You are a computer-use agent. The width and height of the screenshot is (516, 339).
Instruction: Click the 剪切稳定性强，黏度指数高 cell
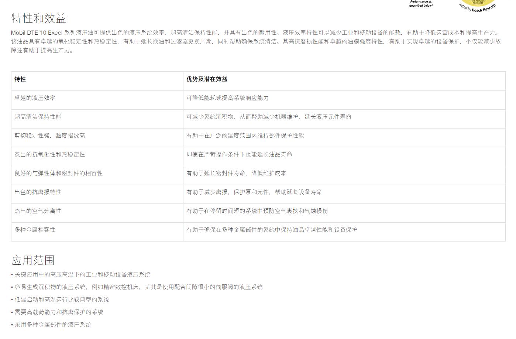(x=97, y=138)
